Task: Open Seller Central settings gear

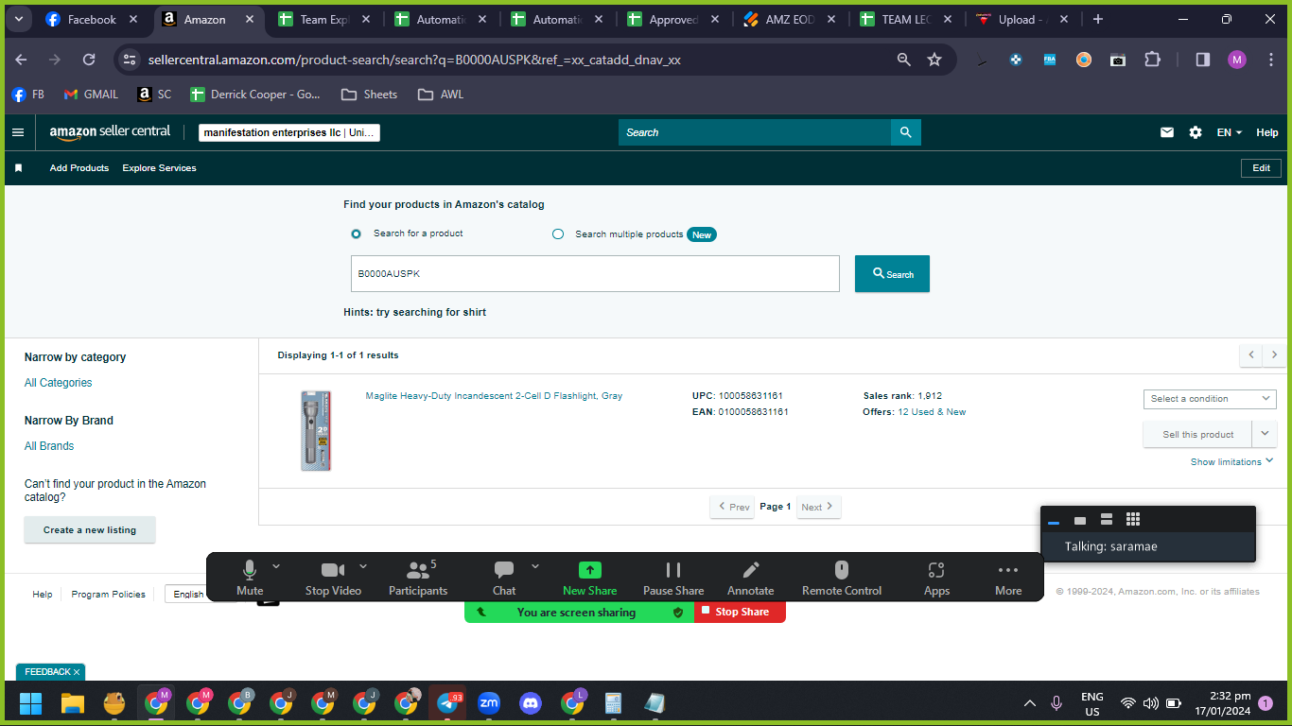Action: click(1196, 132)
